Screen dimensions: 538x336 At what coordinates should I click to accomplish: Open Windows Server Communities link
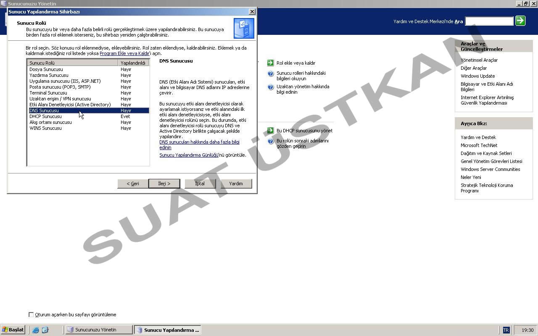pyautogui.click(x=490, y=169)
